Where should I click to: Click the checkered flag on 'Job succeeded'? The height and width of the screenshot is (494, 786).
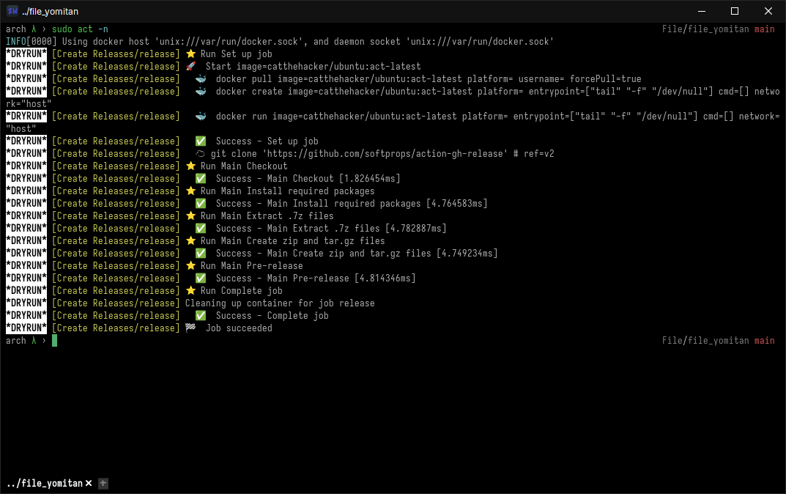[x=190, y=328]
